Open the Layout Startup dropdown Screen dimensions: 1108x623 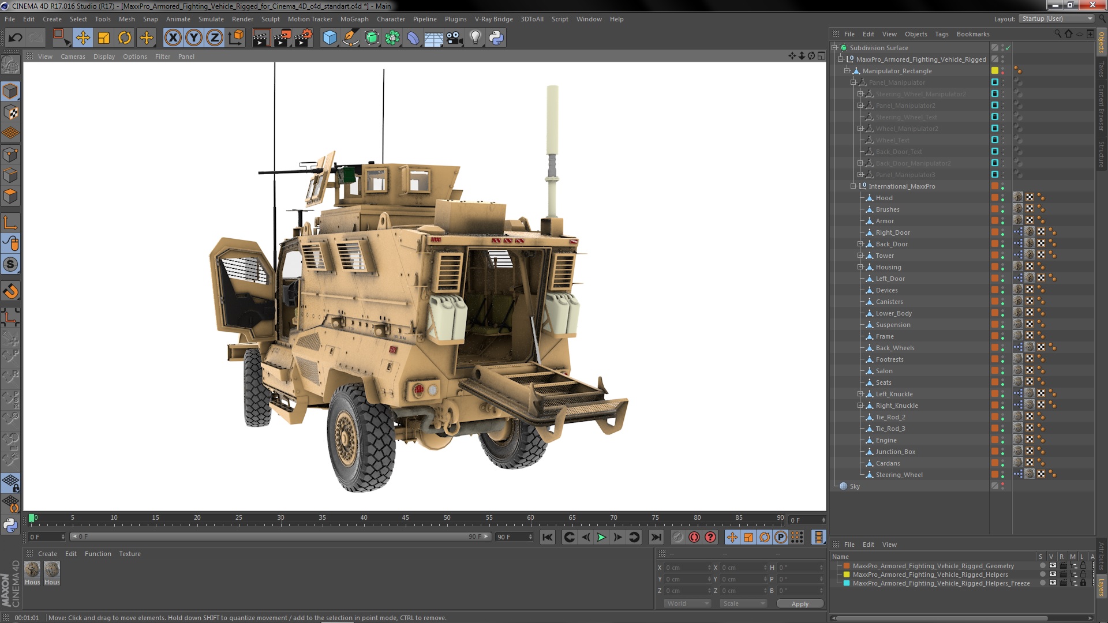(1056, 18)
